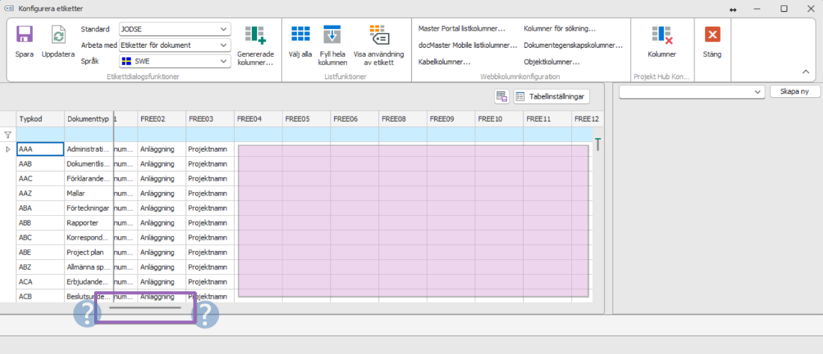Open the Arbeta med dropdown

(x=175, y=45)
